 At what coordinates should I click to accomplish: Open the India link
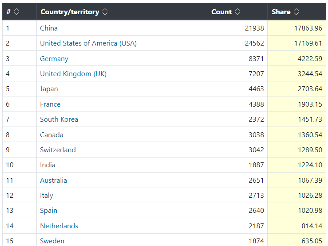click(47, 165)
